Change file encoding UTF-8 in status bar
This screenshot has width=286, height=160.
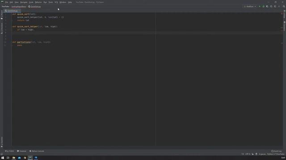248,154
